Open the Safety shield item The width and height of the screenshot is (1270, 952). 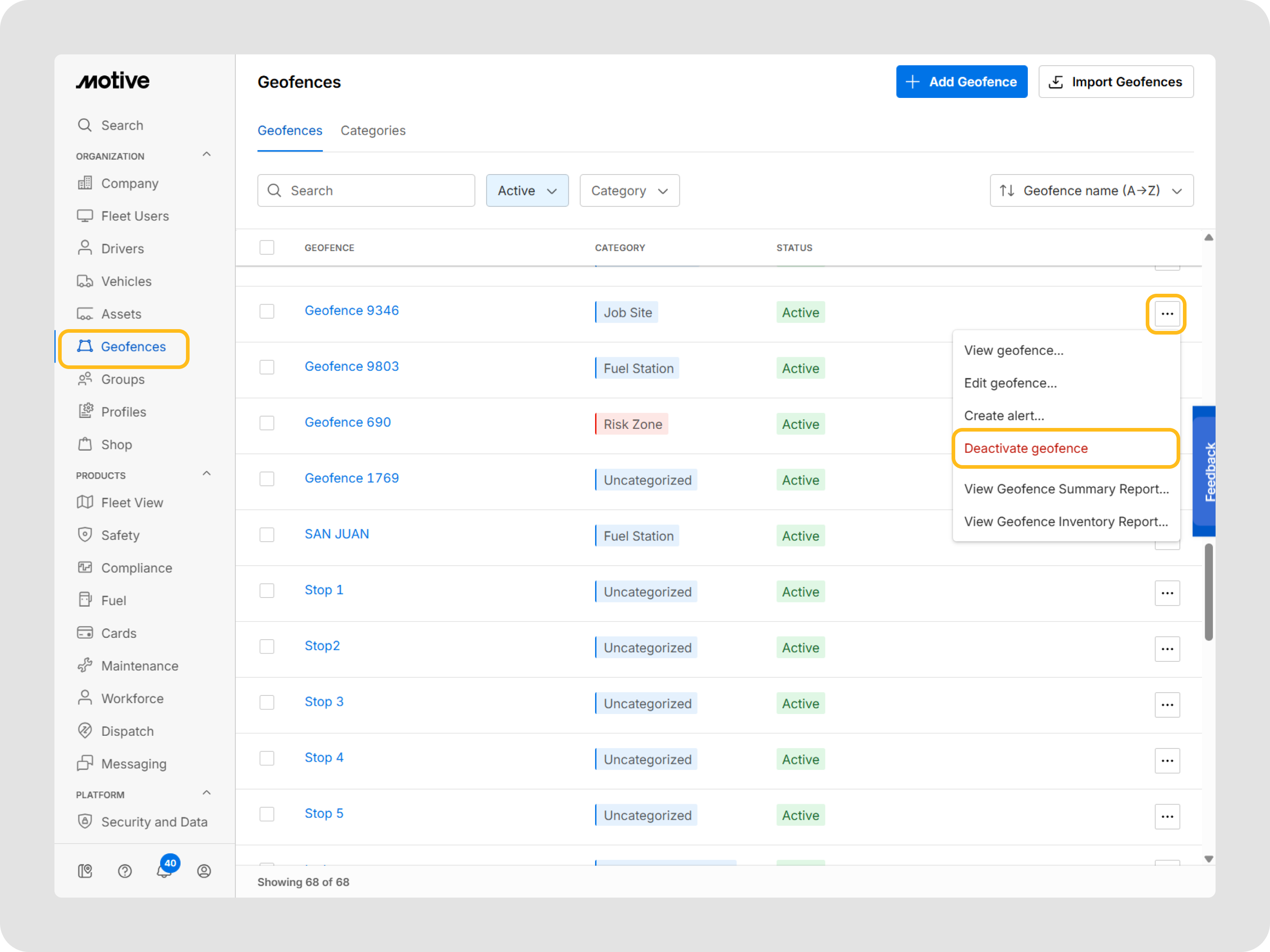click(120, 535)
